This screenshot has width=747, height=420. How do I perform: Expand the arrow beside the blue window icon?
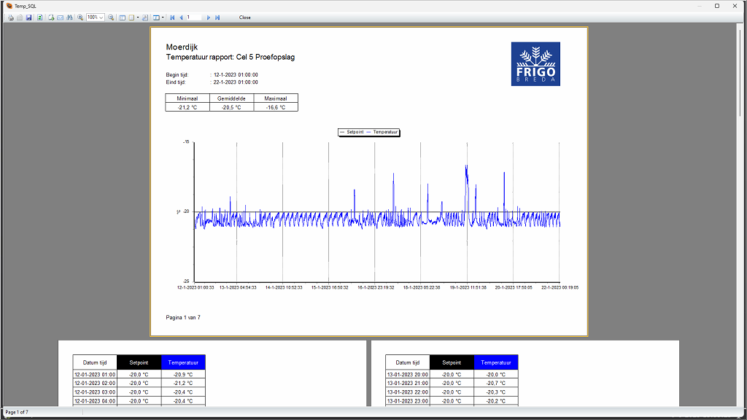click(163, 17)
